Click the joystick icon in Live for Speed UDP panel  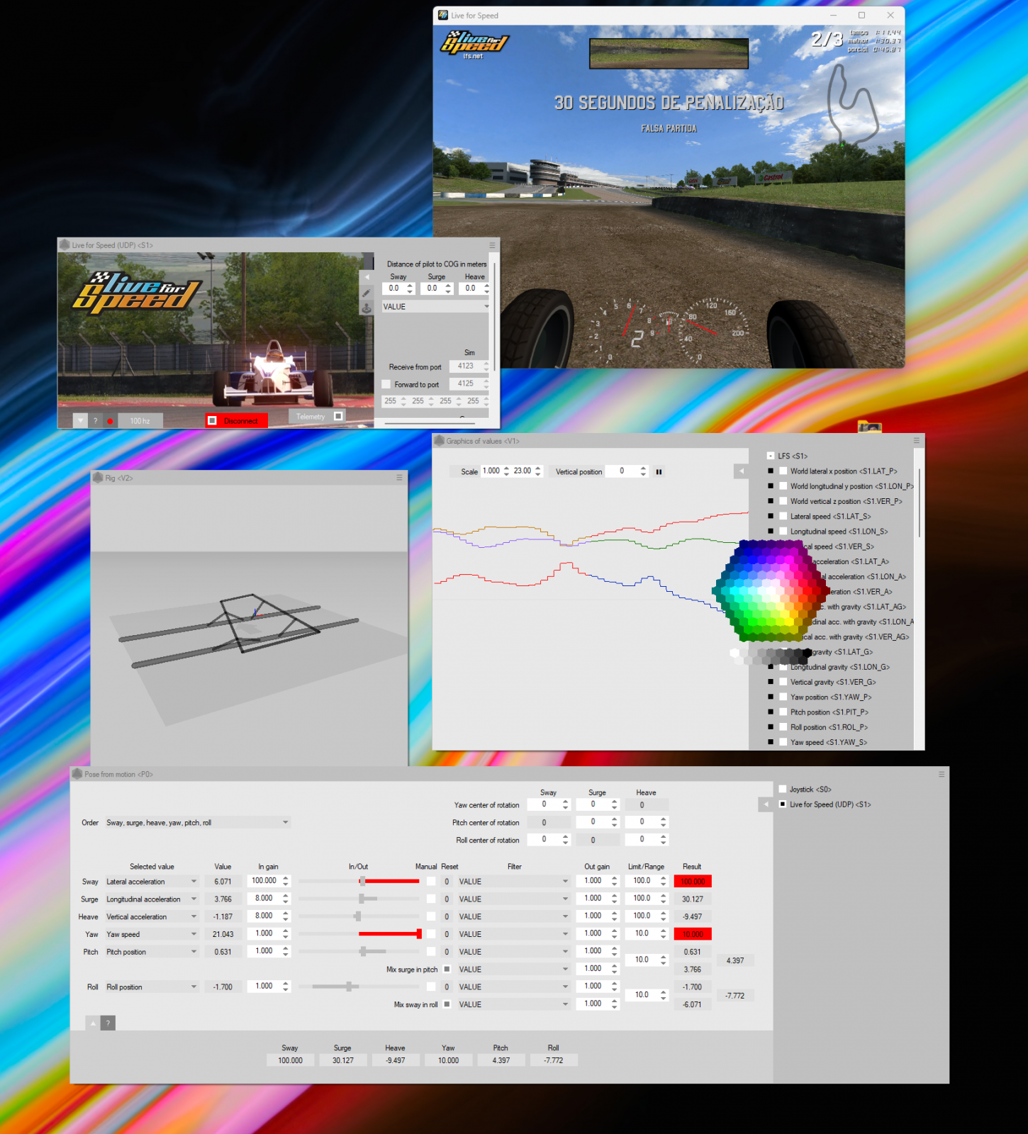click(x=367, y=308)
